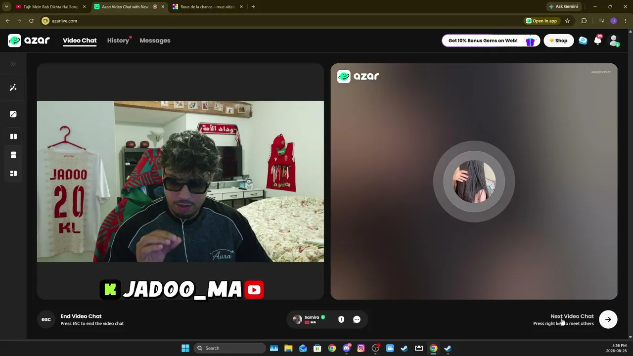633x356 pixels.
Task: Open the Windows Start menu
Action: pos(185,348)
